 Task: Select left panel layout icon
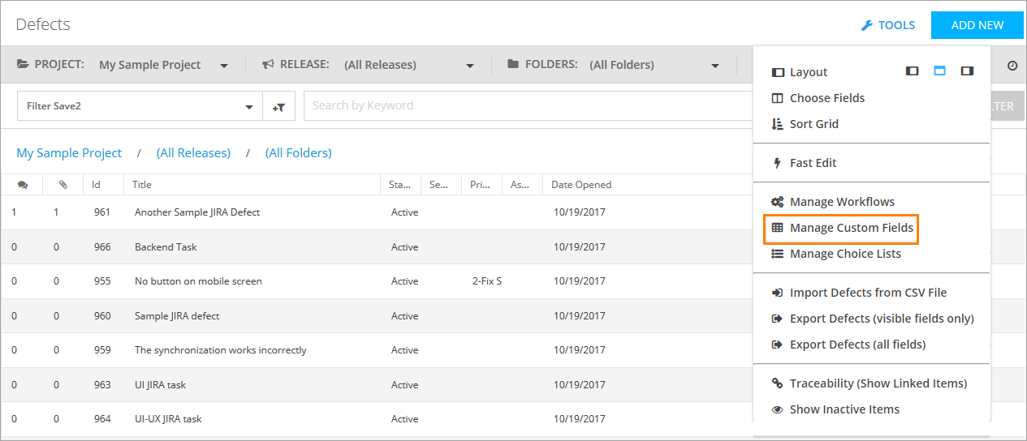pyautogui.click(x=912, y=71)
